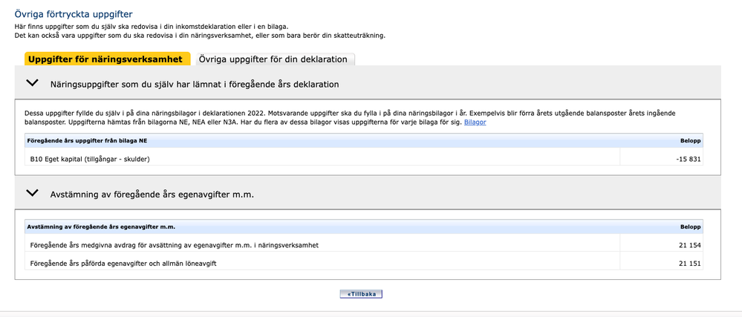Click the Övriga förtryckta uppgifter page heading
Image resolution: width=742 pixels, height=317 pixels.
pyautogui.click(x=74, y=13)
